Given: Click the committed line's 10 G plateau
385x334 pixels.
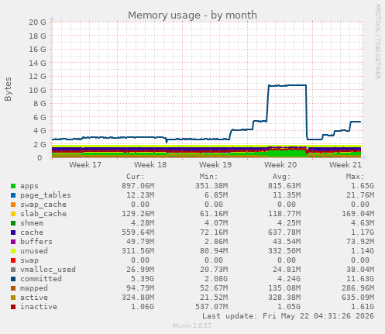Looking at the screenshot, I should pyautogui.click(x=287, y=85).
